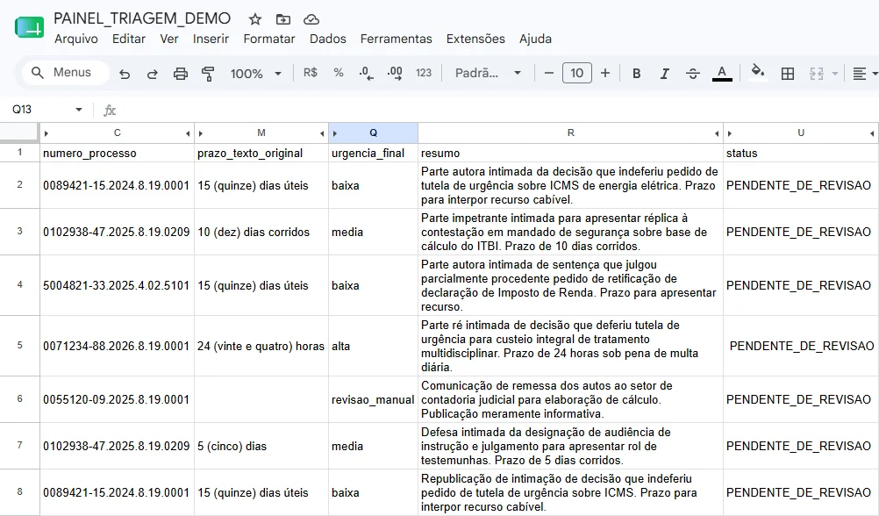This screenshot has height=516, width=879.
Task: Select the column R header
Action: [x=571, y=133]
